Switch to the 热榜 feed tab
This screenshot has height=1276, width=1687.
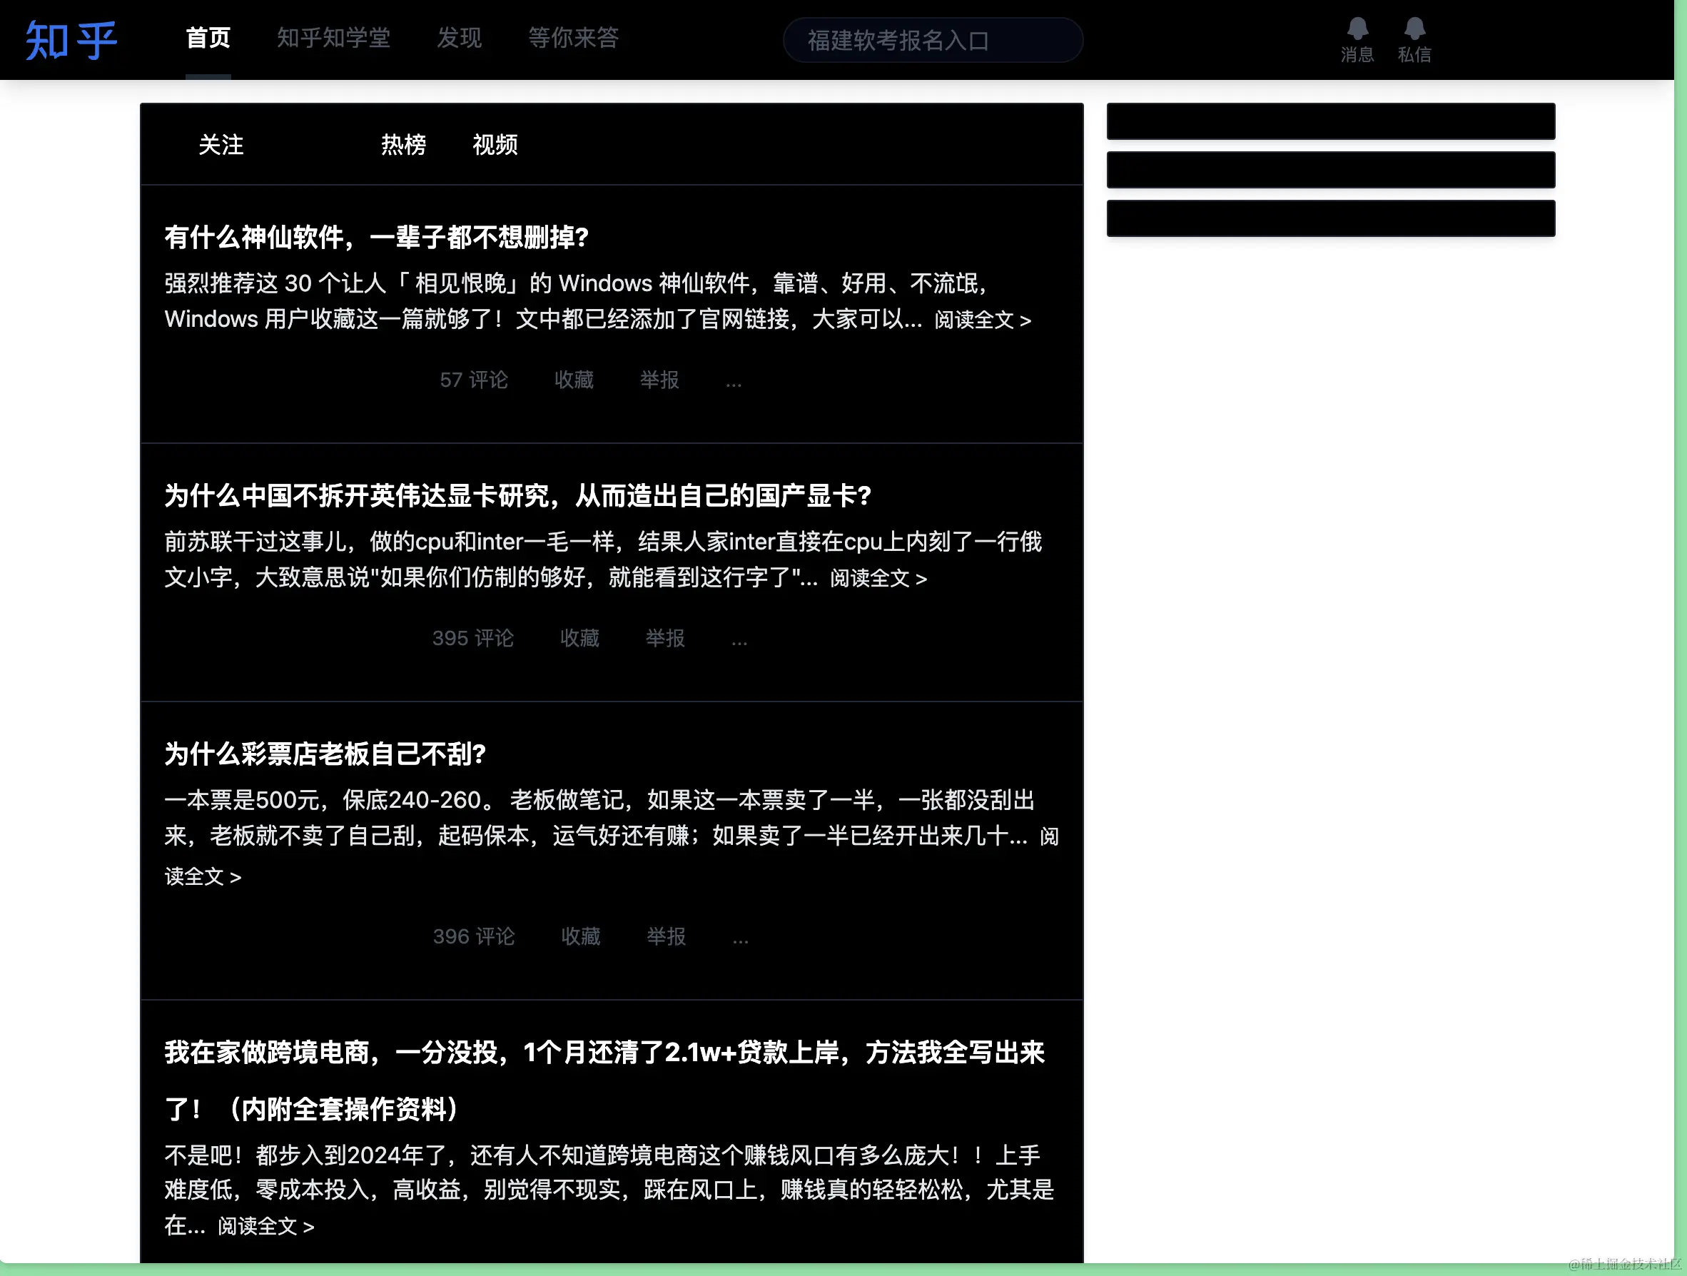[403, 145]
